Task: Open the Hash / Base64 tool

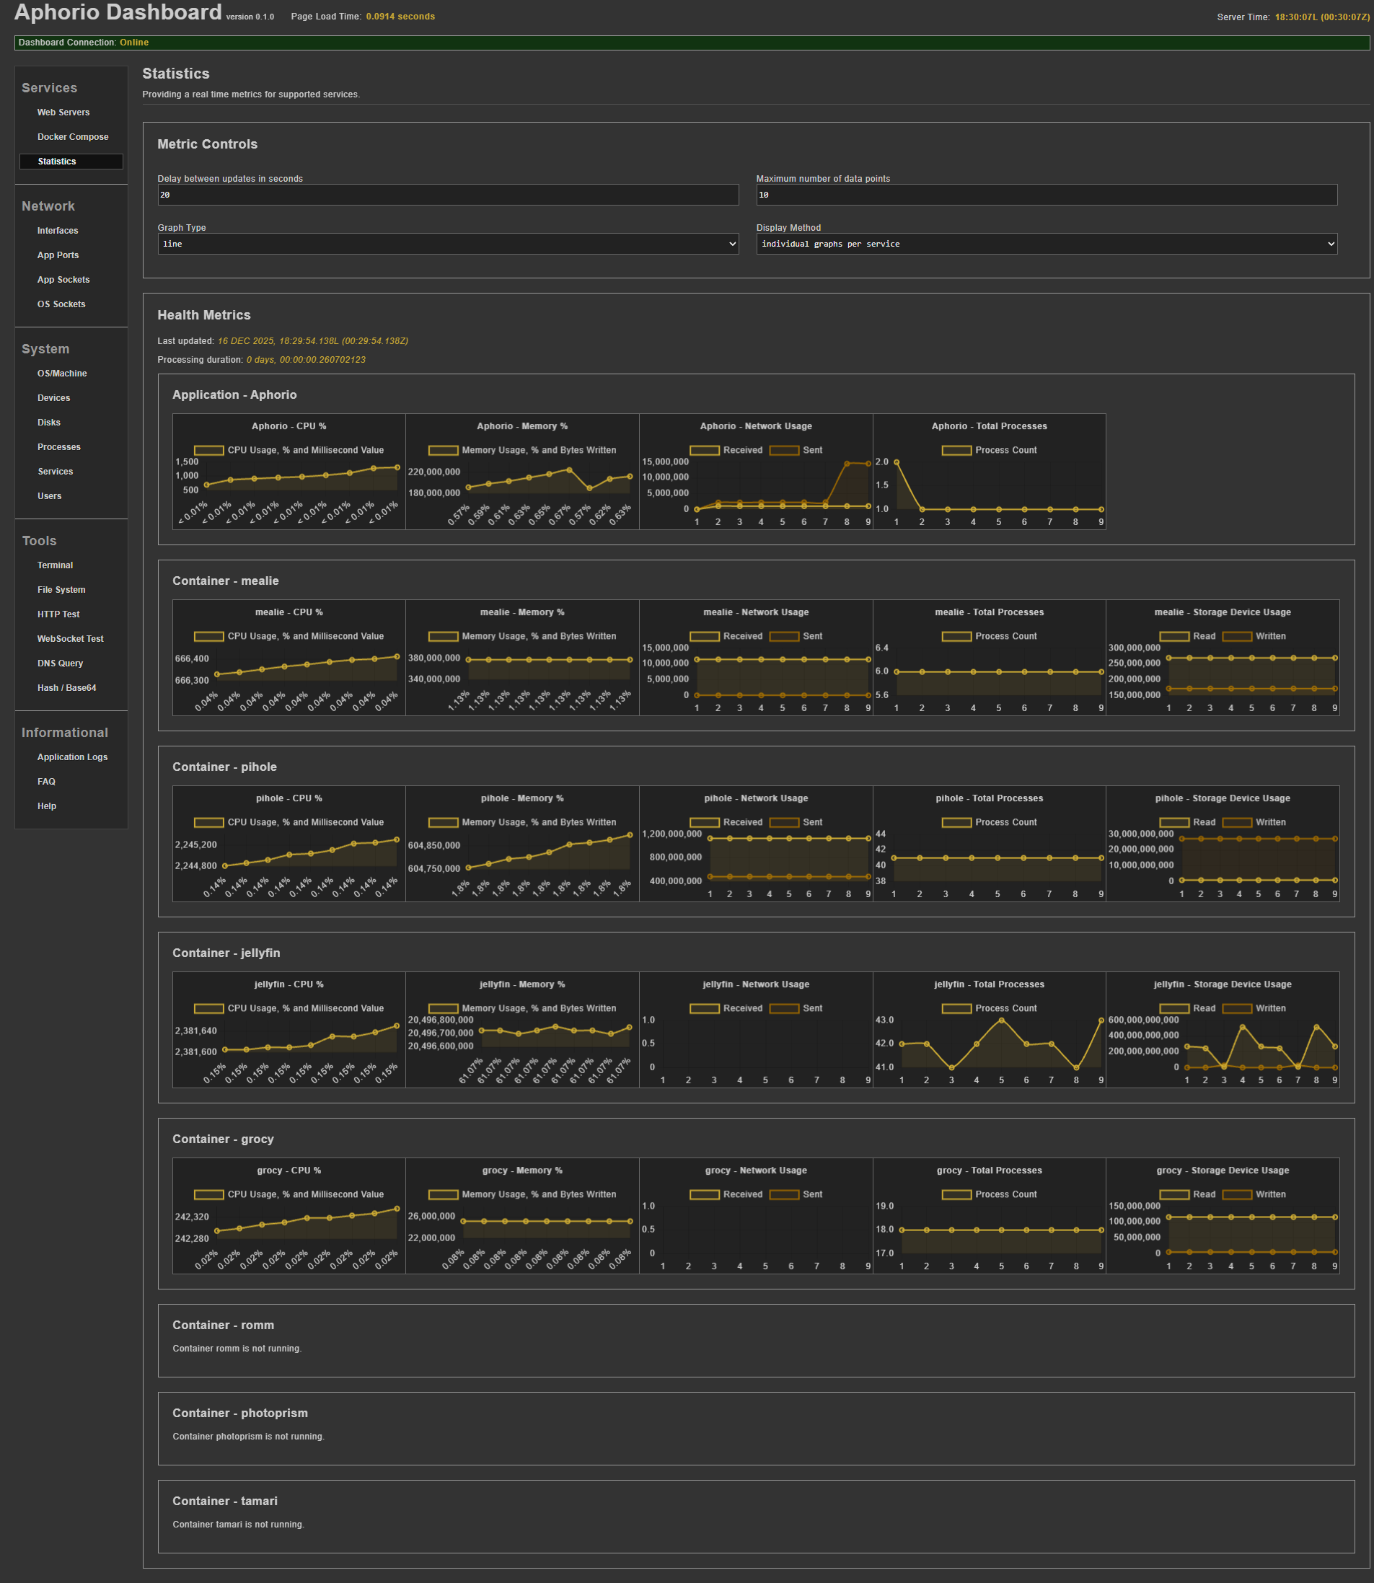Action: [x=66, y=689]
